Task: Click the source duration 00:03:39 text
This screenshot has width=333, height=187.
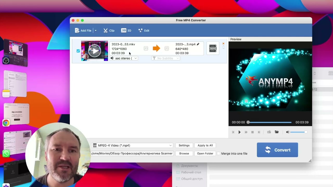Action: point(118,53)
